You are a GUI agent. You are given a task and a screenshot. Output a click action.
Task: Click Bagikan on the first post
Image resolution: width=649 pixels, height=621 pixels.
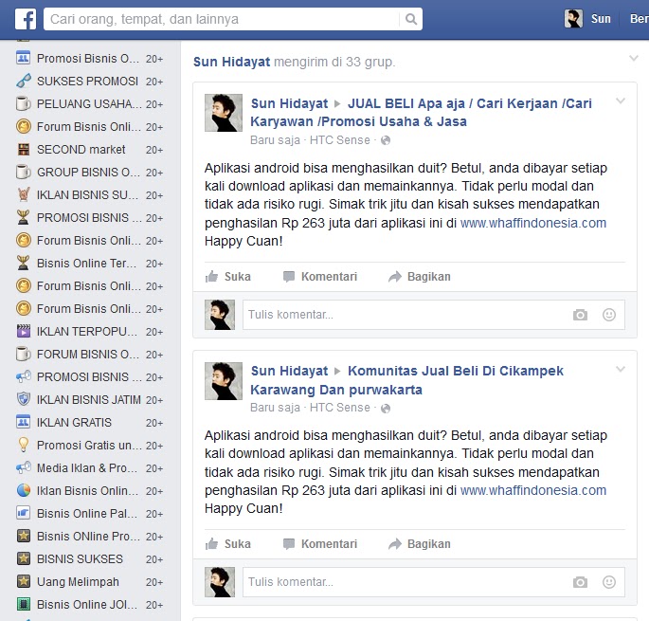click(x=420, y=276)
